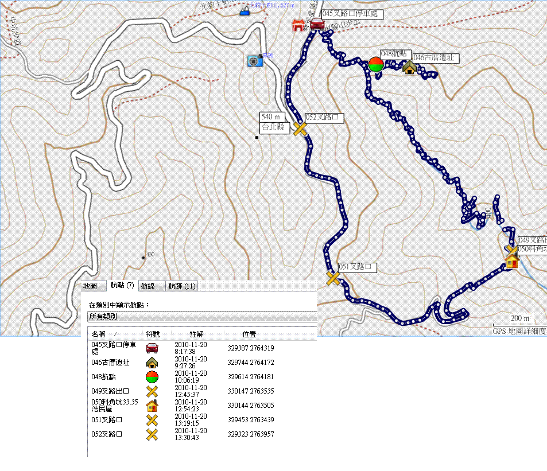
Task: Click the 051叉路口 X marker on map
Action: (333, 278)
